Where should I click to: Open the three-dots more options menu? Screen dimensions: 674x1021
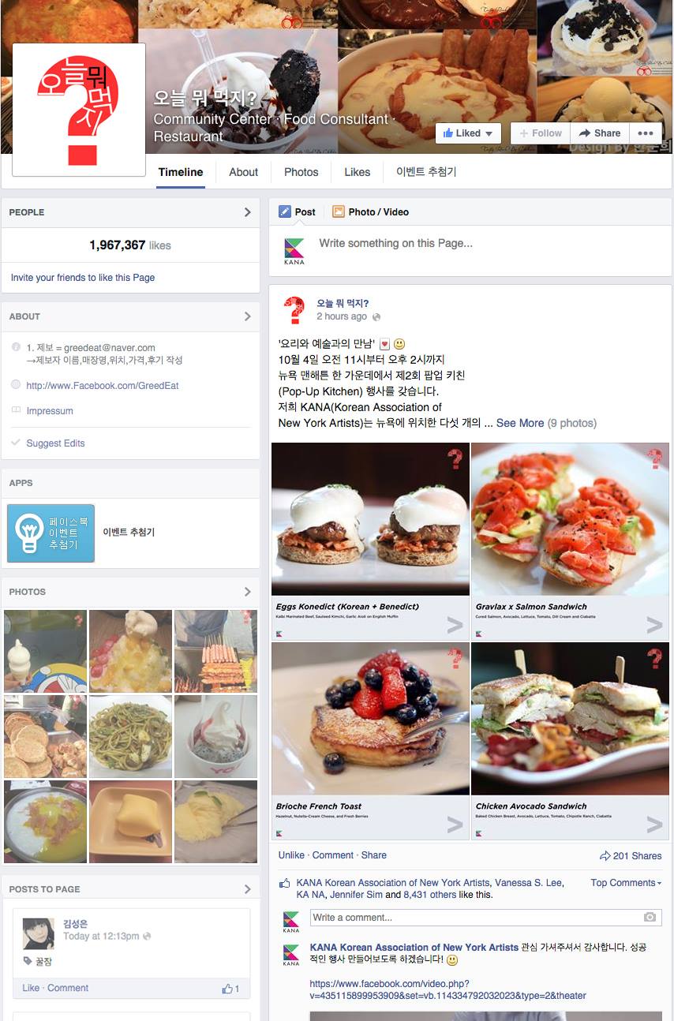pyautogui.click(x=645, y=133)
